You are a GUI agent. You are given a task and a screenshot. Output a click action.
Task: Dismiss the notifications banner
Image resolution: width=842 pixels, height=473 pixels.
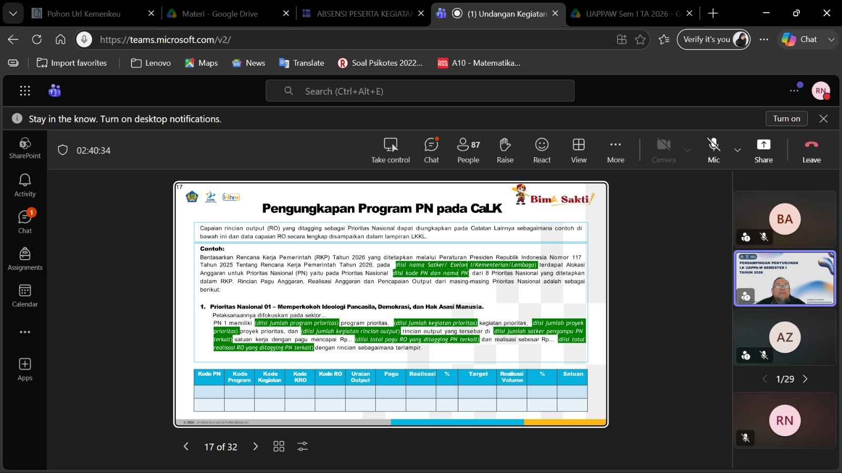(824, 119)
